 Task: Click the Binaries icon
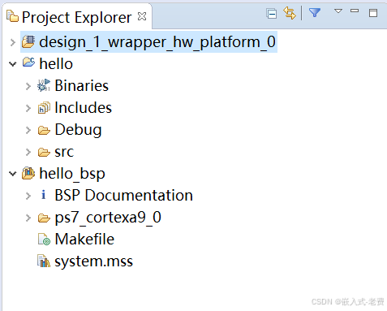(44, 85)
